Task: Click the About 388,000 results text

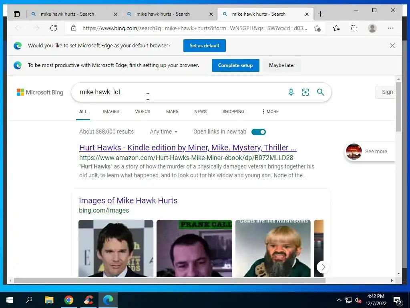Action: pyautogui.click(x=107, y=132)
